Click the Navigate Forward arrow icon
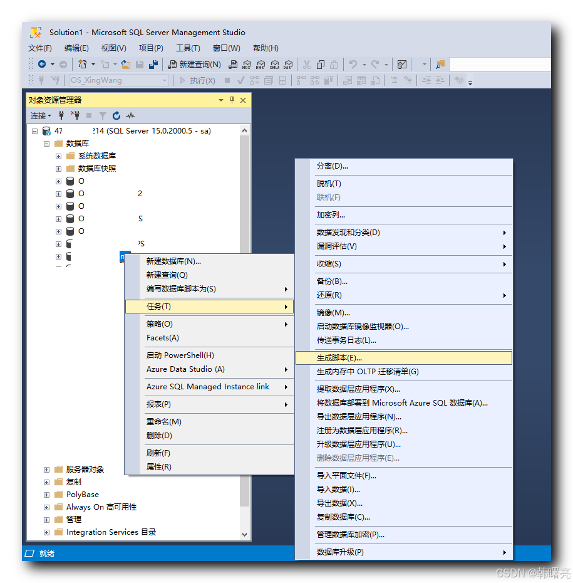The height and width of the screenshot is (583, 573). (x=63, y=65)
